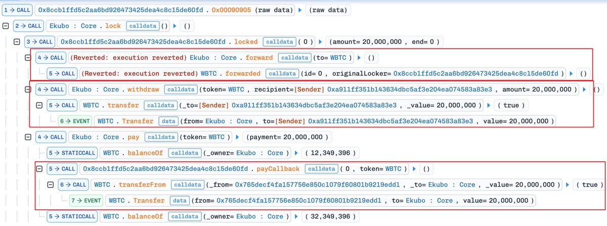Viewport: 607px width, 226px height.
Task: Open the calldata badge on the pay row
Action: coord(160,137)
